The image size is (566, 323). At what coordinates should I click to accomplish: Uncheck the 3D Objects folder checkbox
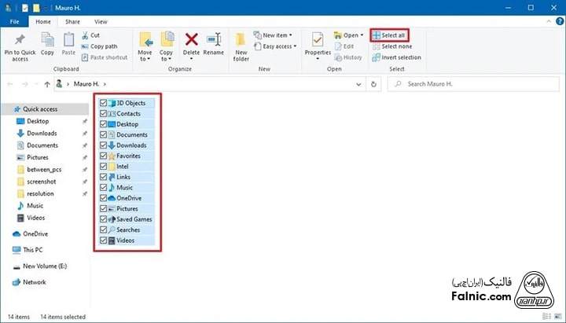(104, 103)
